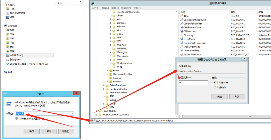Close the Edit DWORD dialog
Viewport: 271px width, 140px height.
click(x=244, y=59)
